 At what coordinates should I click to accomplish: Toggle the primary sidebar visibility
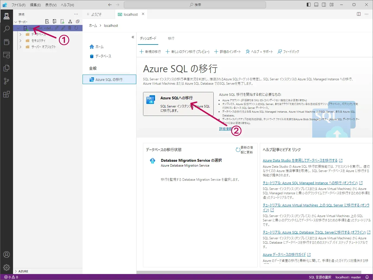coord(309,5)
